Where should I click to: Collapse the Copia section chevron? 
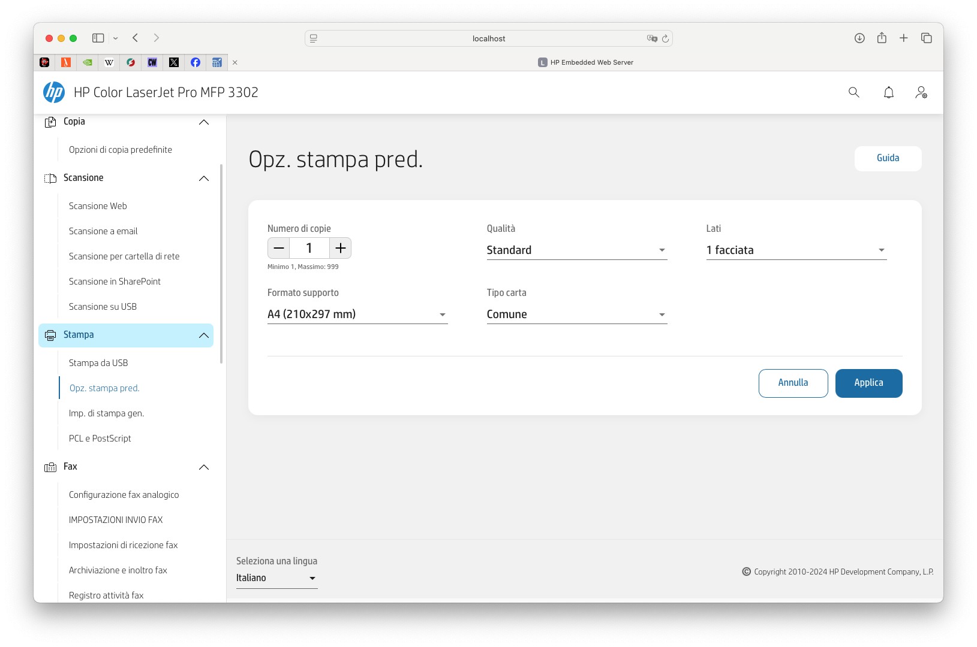click(x=204, y=122)
